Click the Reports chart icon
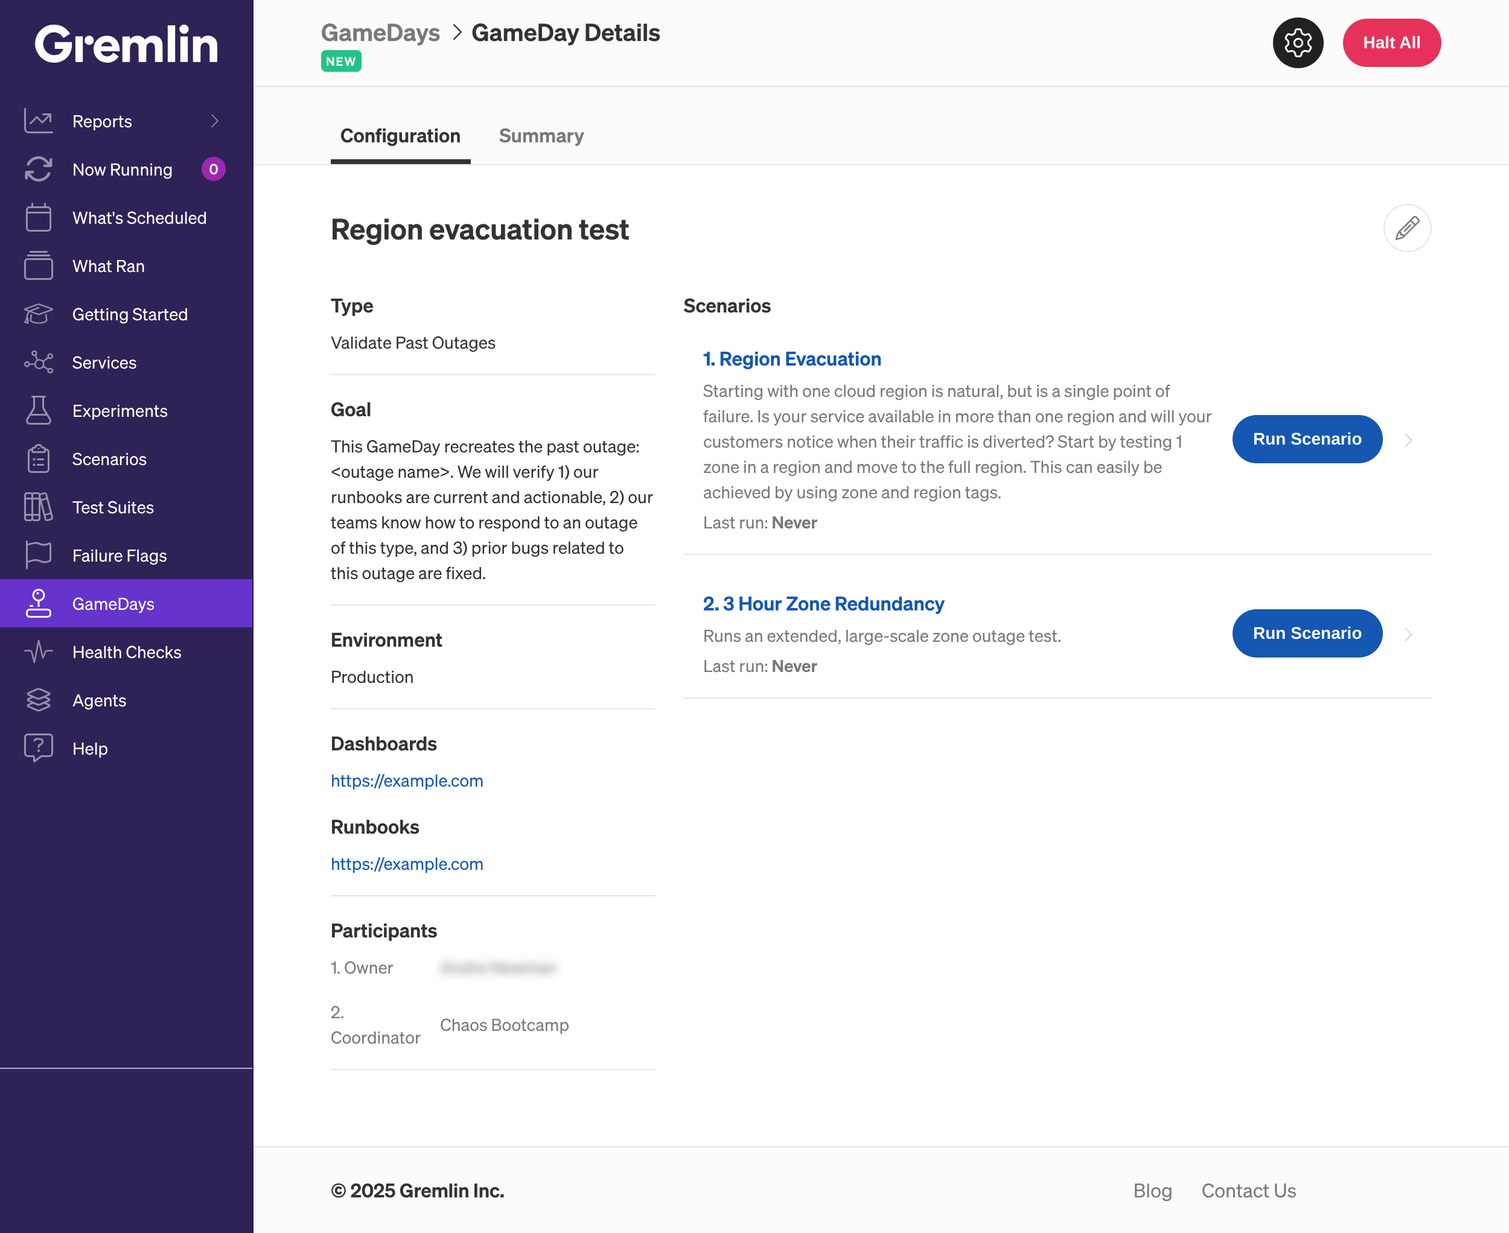 point(39,121)
